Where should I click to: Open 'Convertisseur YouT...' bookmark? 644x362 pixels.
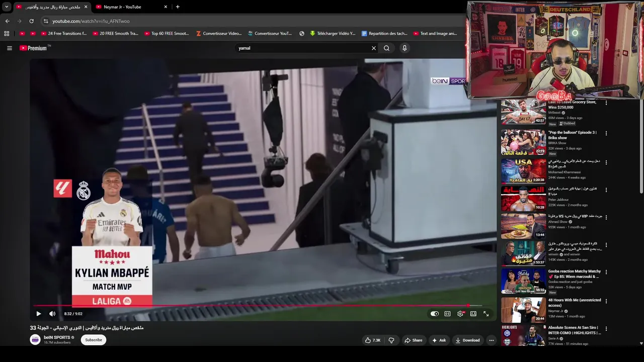(270, 34)
